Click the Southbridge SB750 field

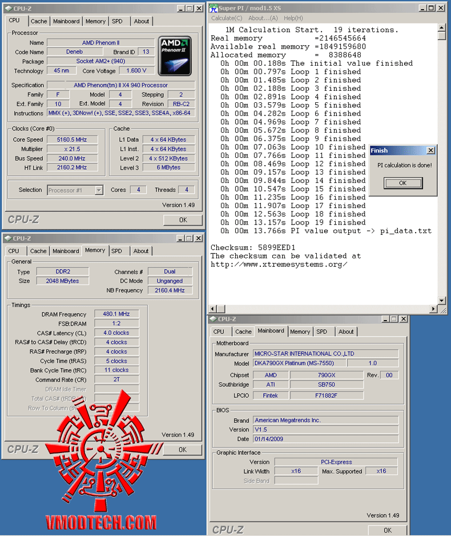click(327, 385)
